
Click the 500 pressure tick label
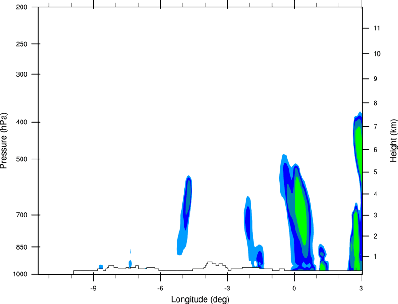(x=22, y=159)
